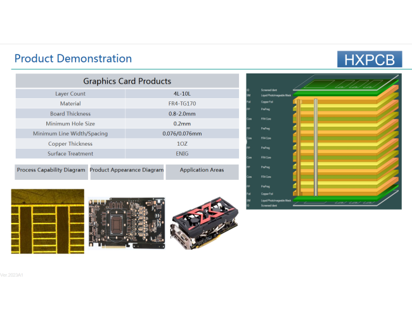The height and width of the screenshot is (323, 412).
Task: Click the Surface Treatment row label
Action: tap(70, 154)
